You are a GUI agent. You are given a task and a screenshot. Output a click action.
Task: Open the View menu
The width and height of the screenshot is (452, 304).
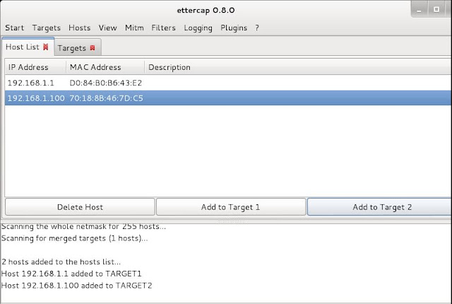pyautogui.click(x=108, y=28)
